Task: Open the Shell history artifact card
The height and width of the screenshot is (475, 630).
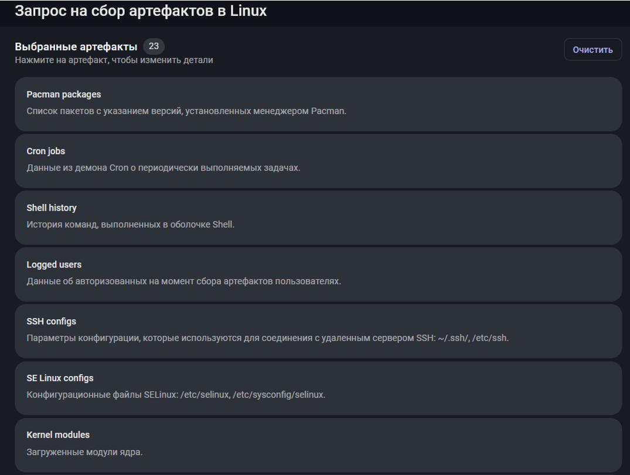Action: (x=318, y=217)
